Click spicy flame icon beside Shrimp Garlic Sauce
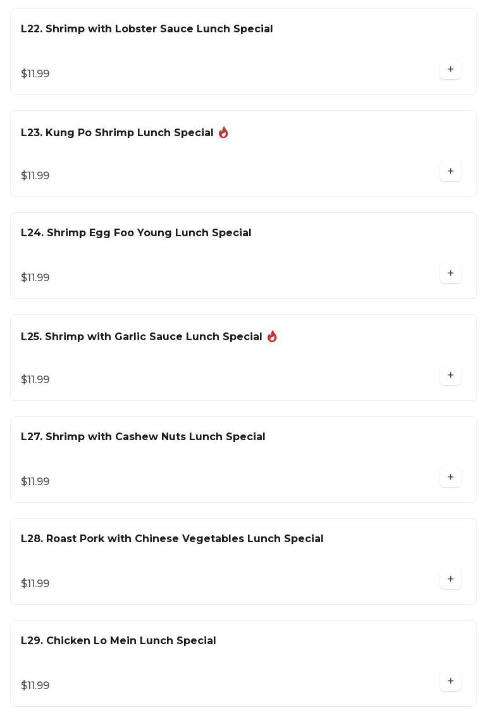Viewport: 487px width, 722px height. click(x=272, y=336)
